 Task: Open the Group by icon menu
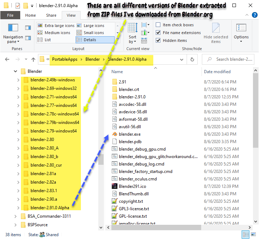(x=145, y=25)
